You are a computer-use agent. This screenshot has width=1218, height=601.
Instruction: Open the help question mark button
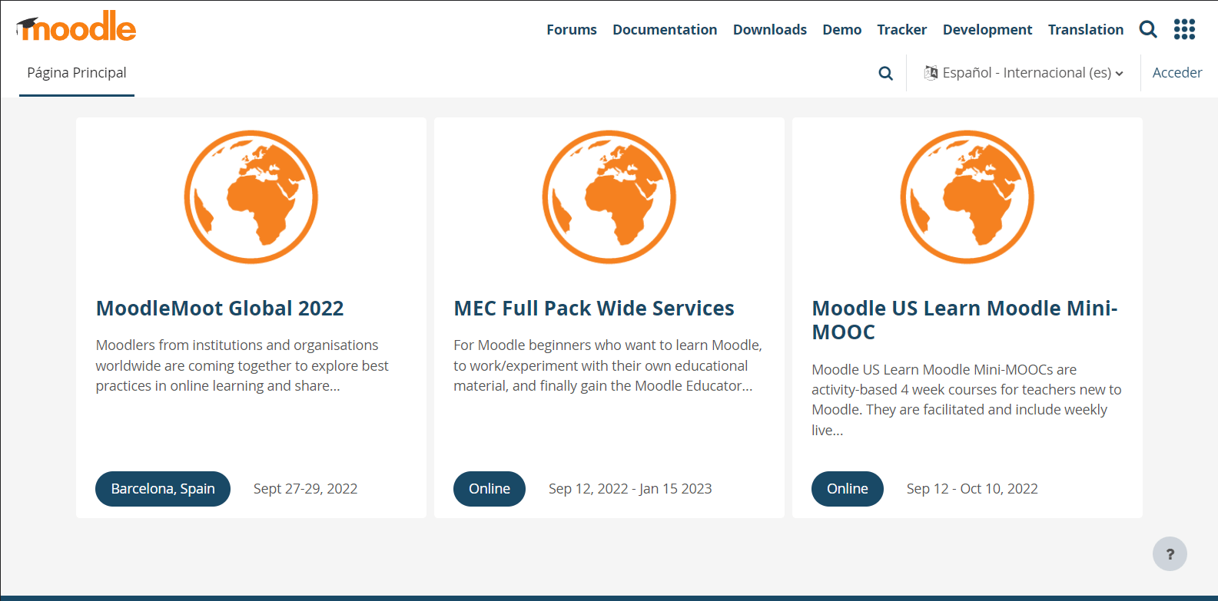point(1170,553)
